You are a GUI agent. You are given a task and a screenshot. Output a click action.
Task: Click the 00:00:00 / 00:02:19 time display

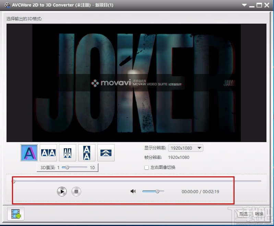pyautogui.click(x=200, y=192)
